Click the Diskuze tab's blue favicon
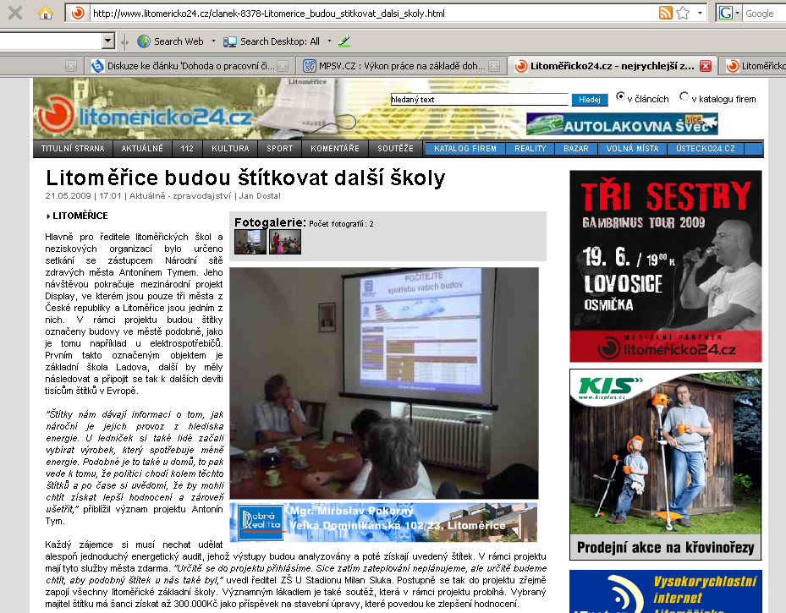The height and width of the screenshot is (613, 786). pyautogui.click(x=97, y=66)
